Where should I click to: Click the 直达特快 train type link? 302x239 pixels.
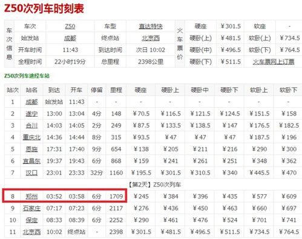click(x=151, y=27)
